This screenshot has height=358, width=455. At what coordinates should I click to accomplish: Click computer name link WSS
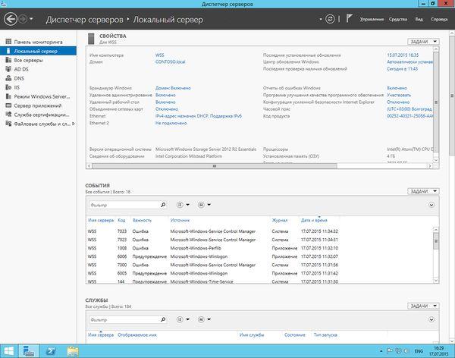pos(159,55)
